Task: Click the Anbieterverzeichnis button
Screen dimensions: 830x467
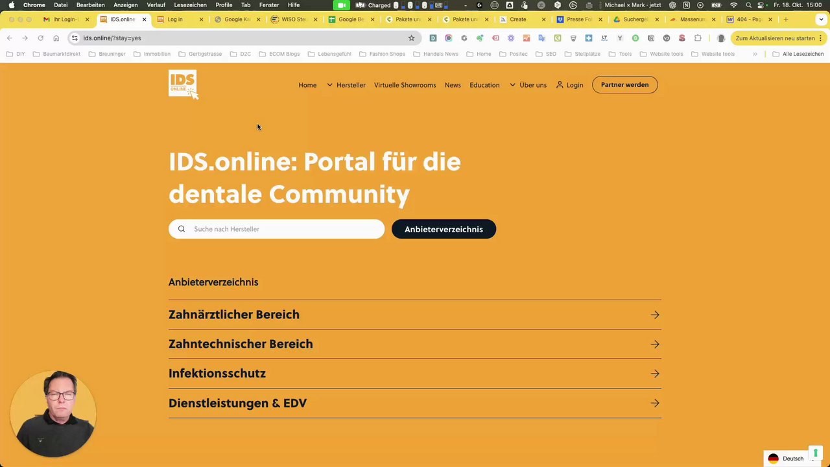Action: pyautogui.click(x=444, y=229)
